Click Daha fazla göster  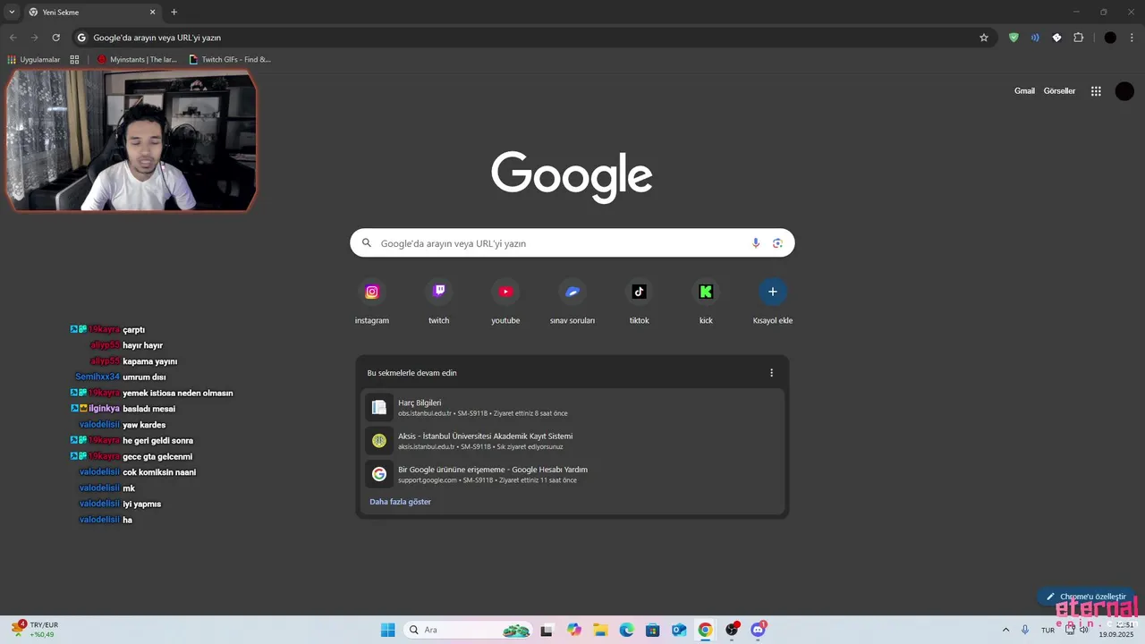(x=400, y=502)
